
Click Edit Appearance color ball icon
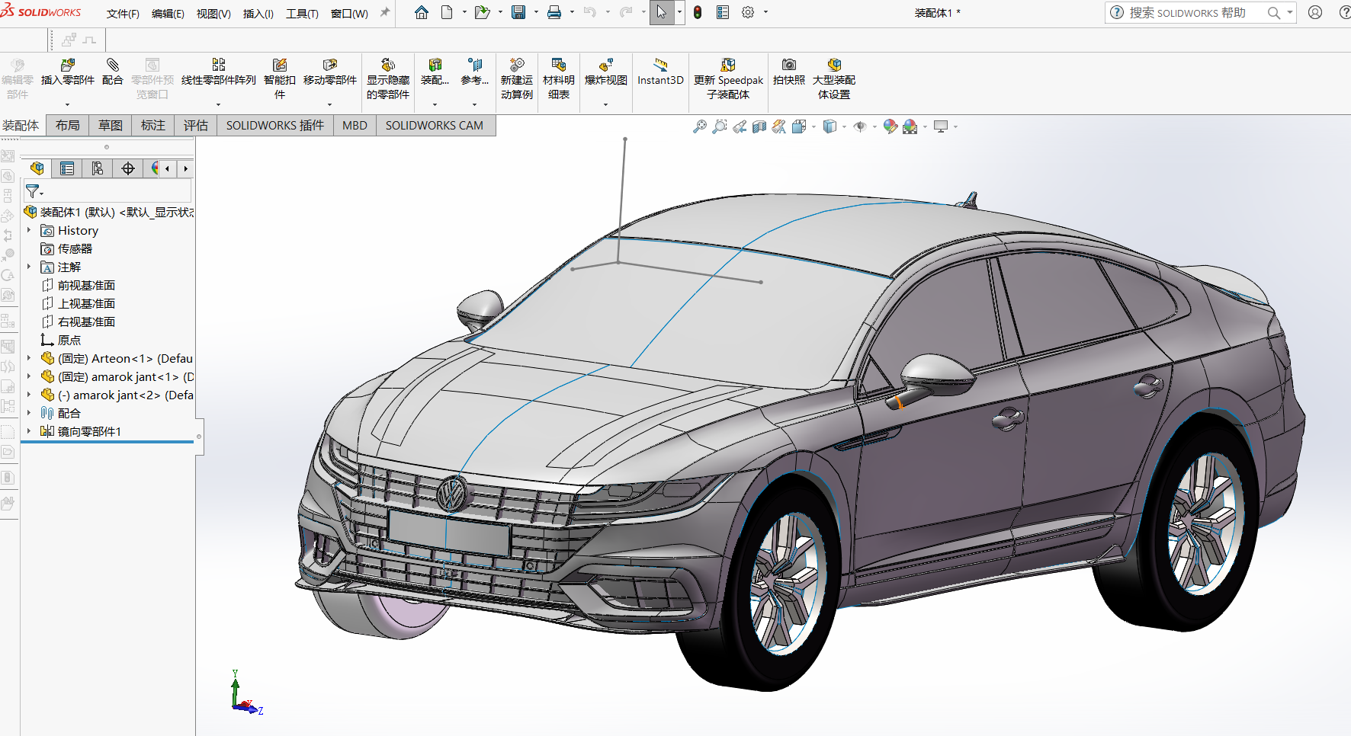click(890, 126)
